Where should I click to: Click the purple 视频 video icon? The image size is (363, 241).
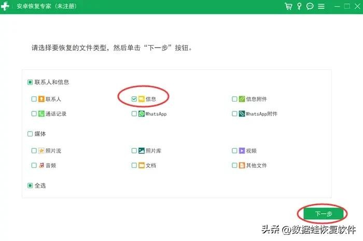pyautogui.click(x=242, y=151)
